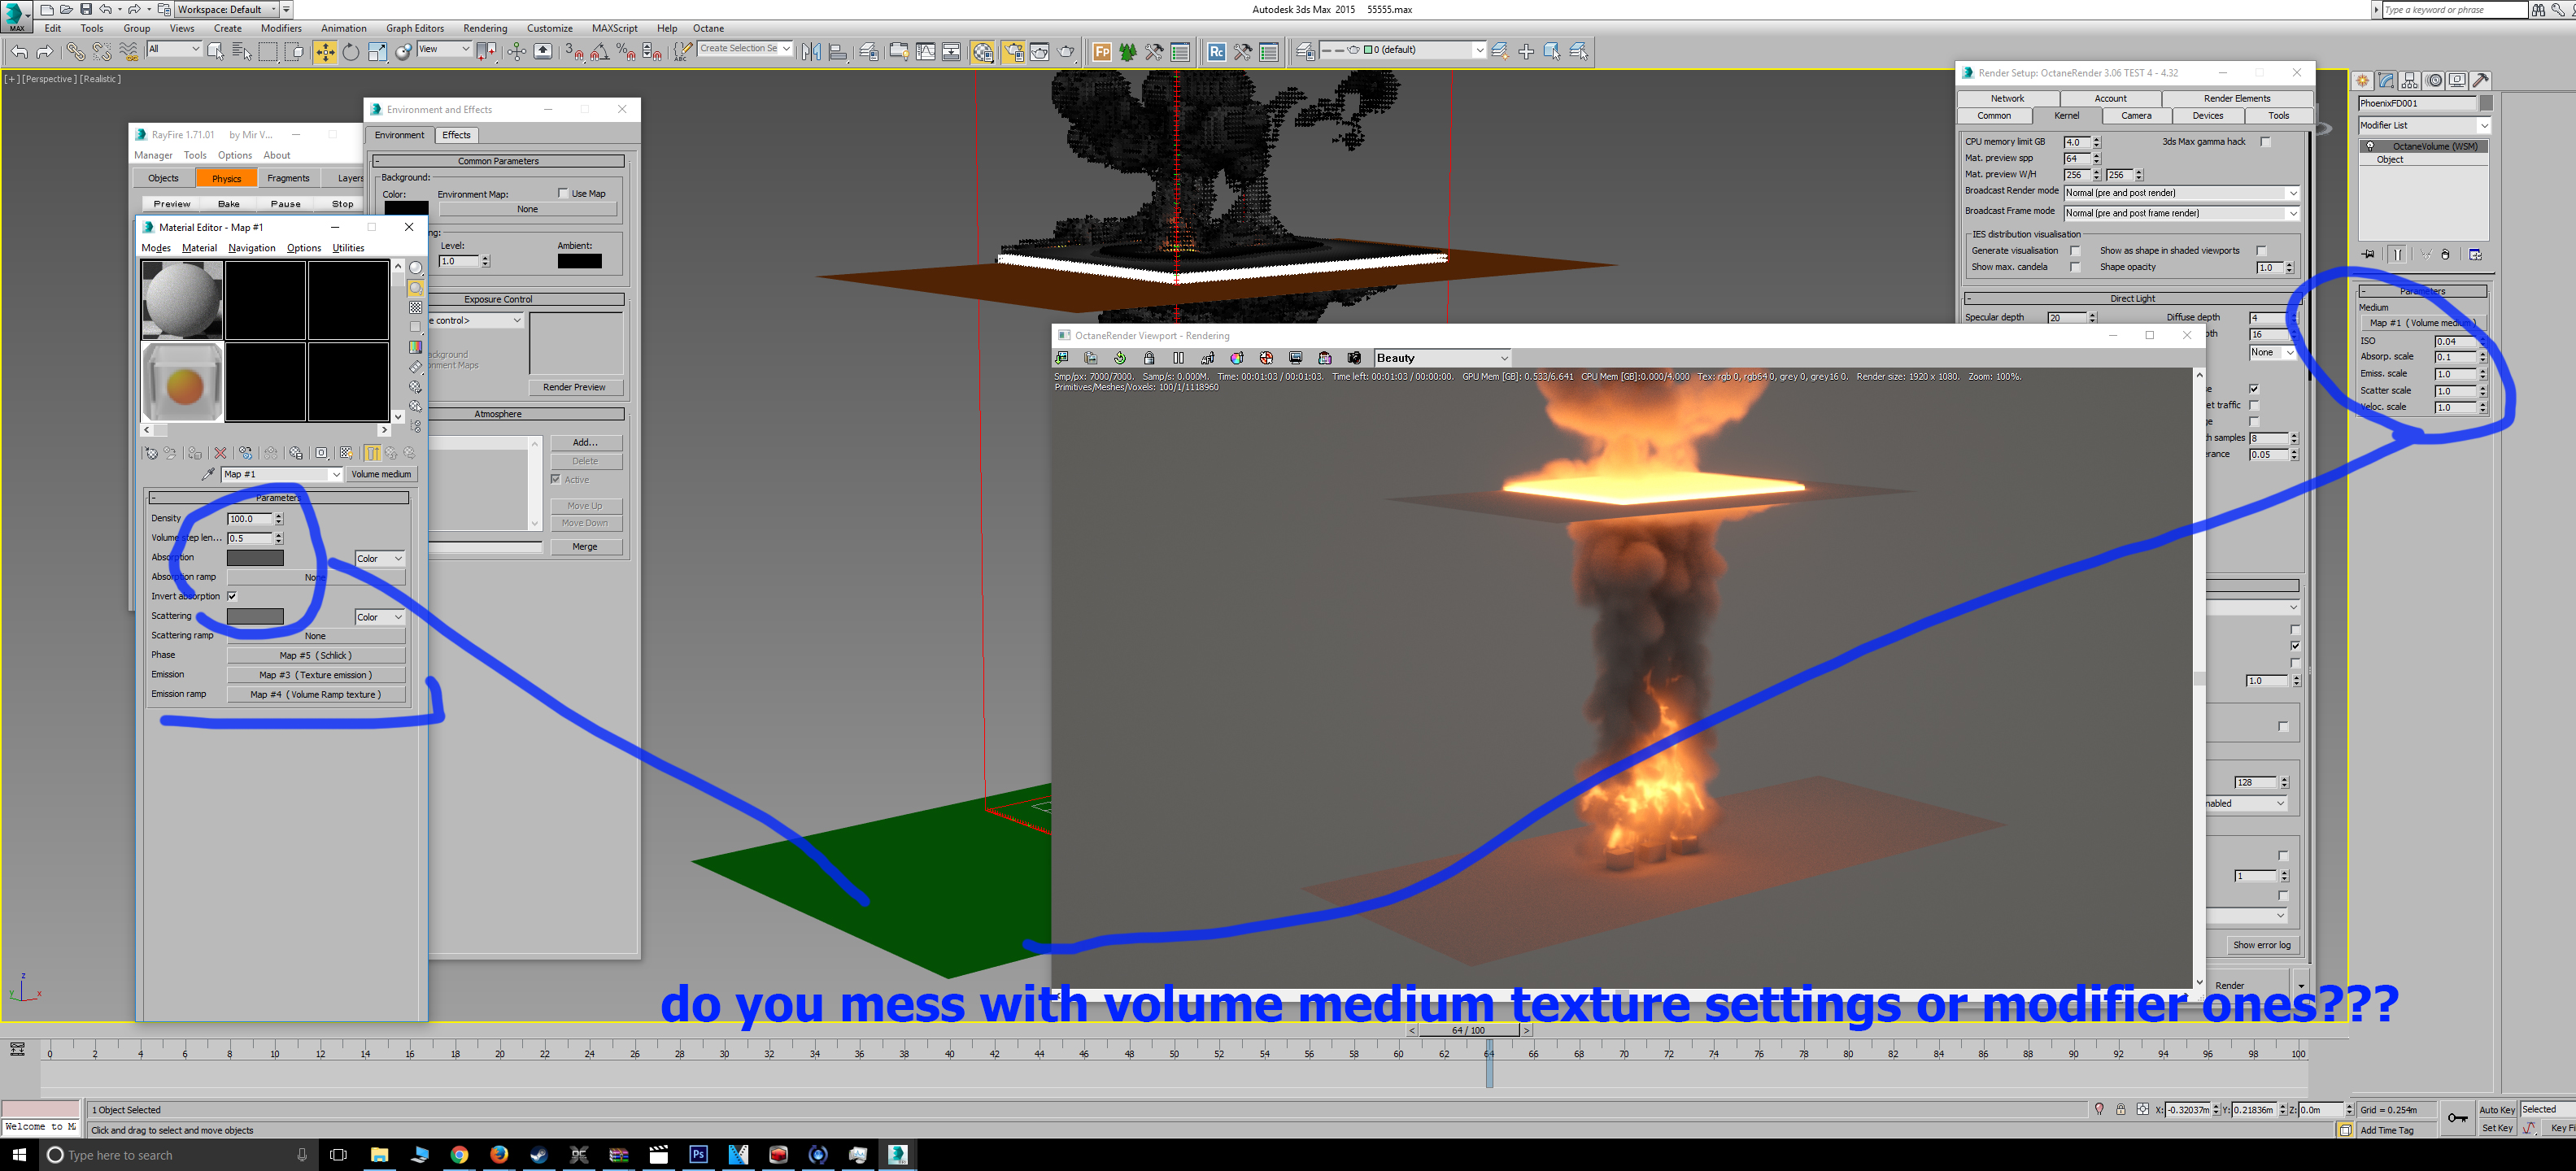2576x1171 pixels.
Task: Click the eyedropper pick material icon
Action: [208, 474]
